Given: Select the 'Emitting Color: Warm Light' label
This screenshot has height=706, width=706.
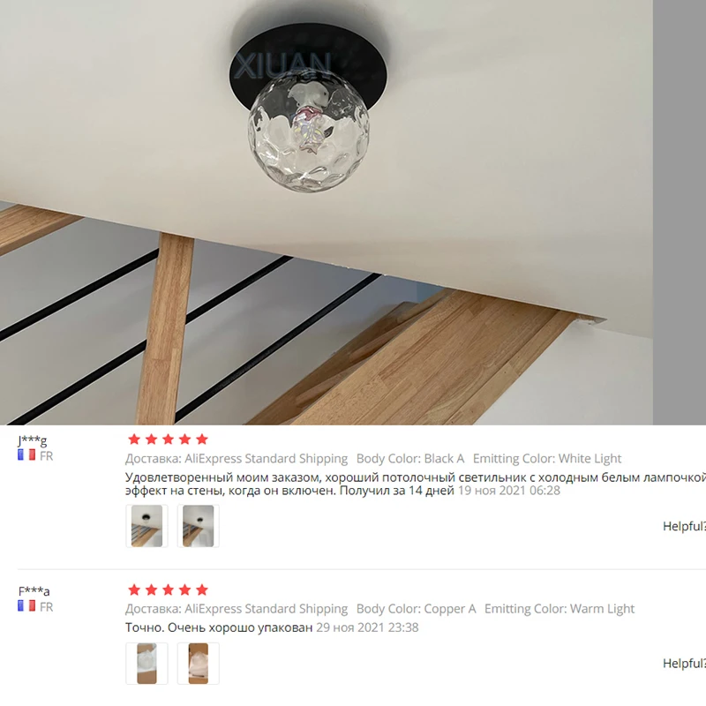Looking at the screenshot, I should tap(560, 609).
